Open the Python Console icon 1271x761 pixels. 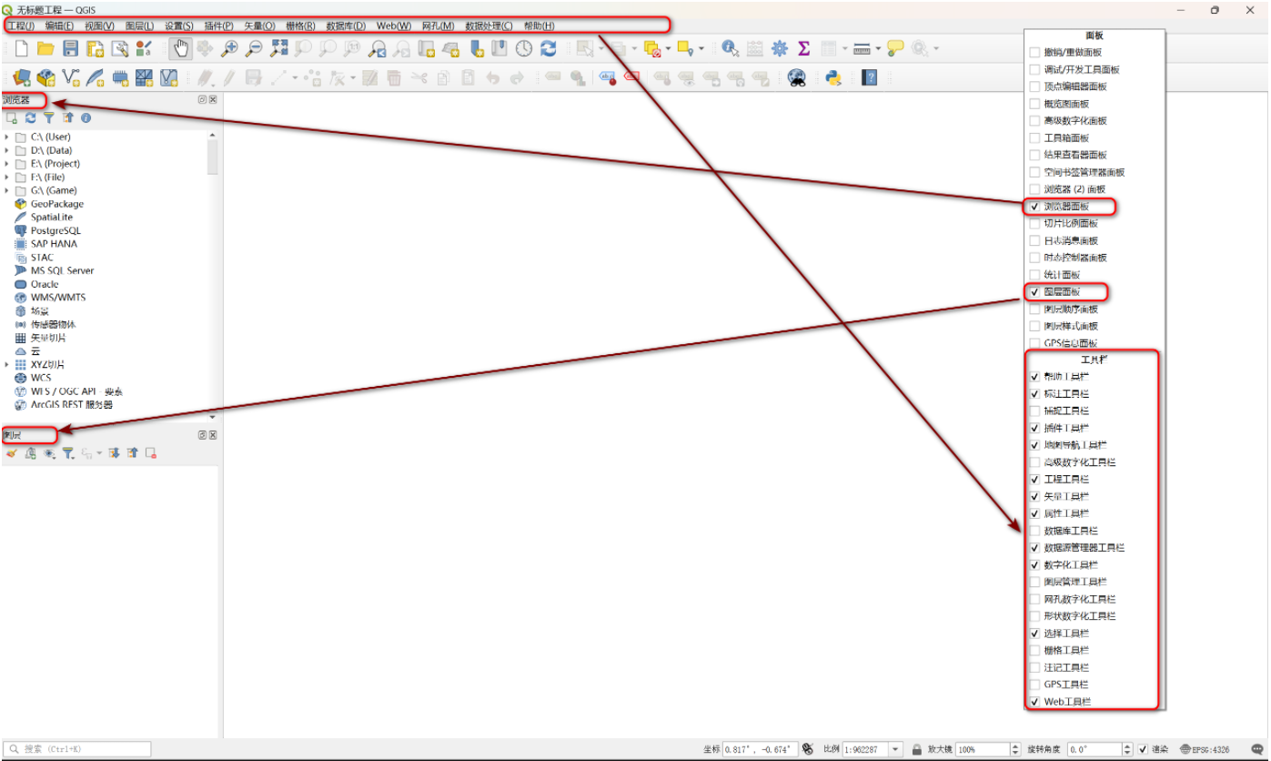(832, 77)
